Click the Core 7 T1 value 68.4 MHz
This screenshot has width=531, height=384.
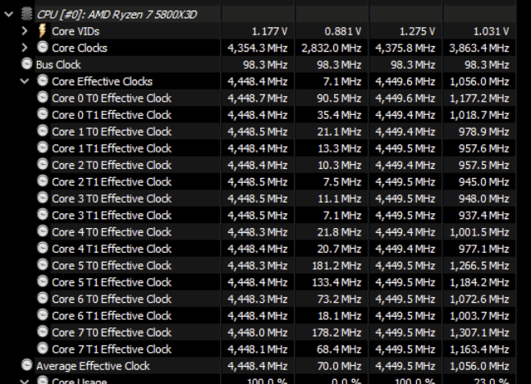(339, 350)
